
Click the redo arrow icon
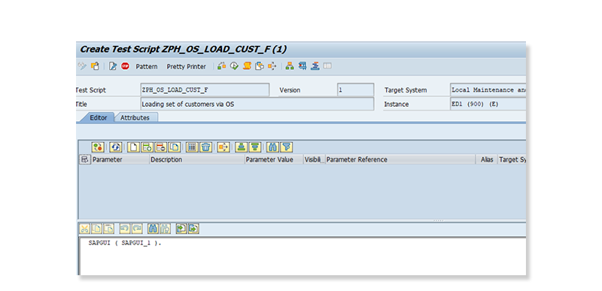(137, 229)
